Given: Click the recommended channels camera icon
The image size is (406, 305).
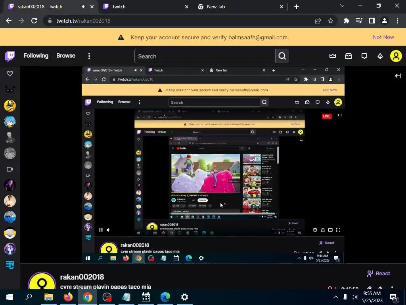Looking at the screenshot, I should click(x=10, y=169).
